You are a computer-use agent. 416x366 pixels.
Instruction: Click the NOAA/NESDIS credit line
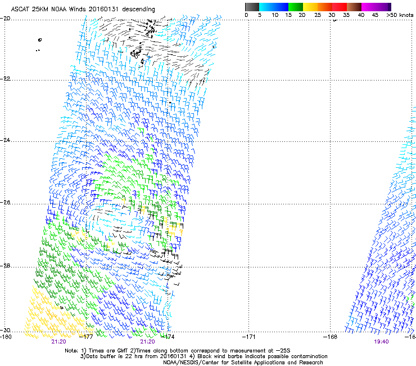243,363
